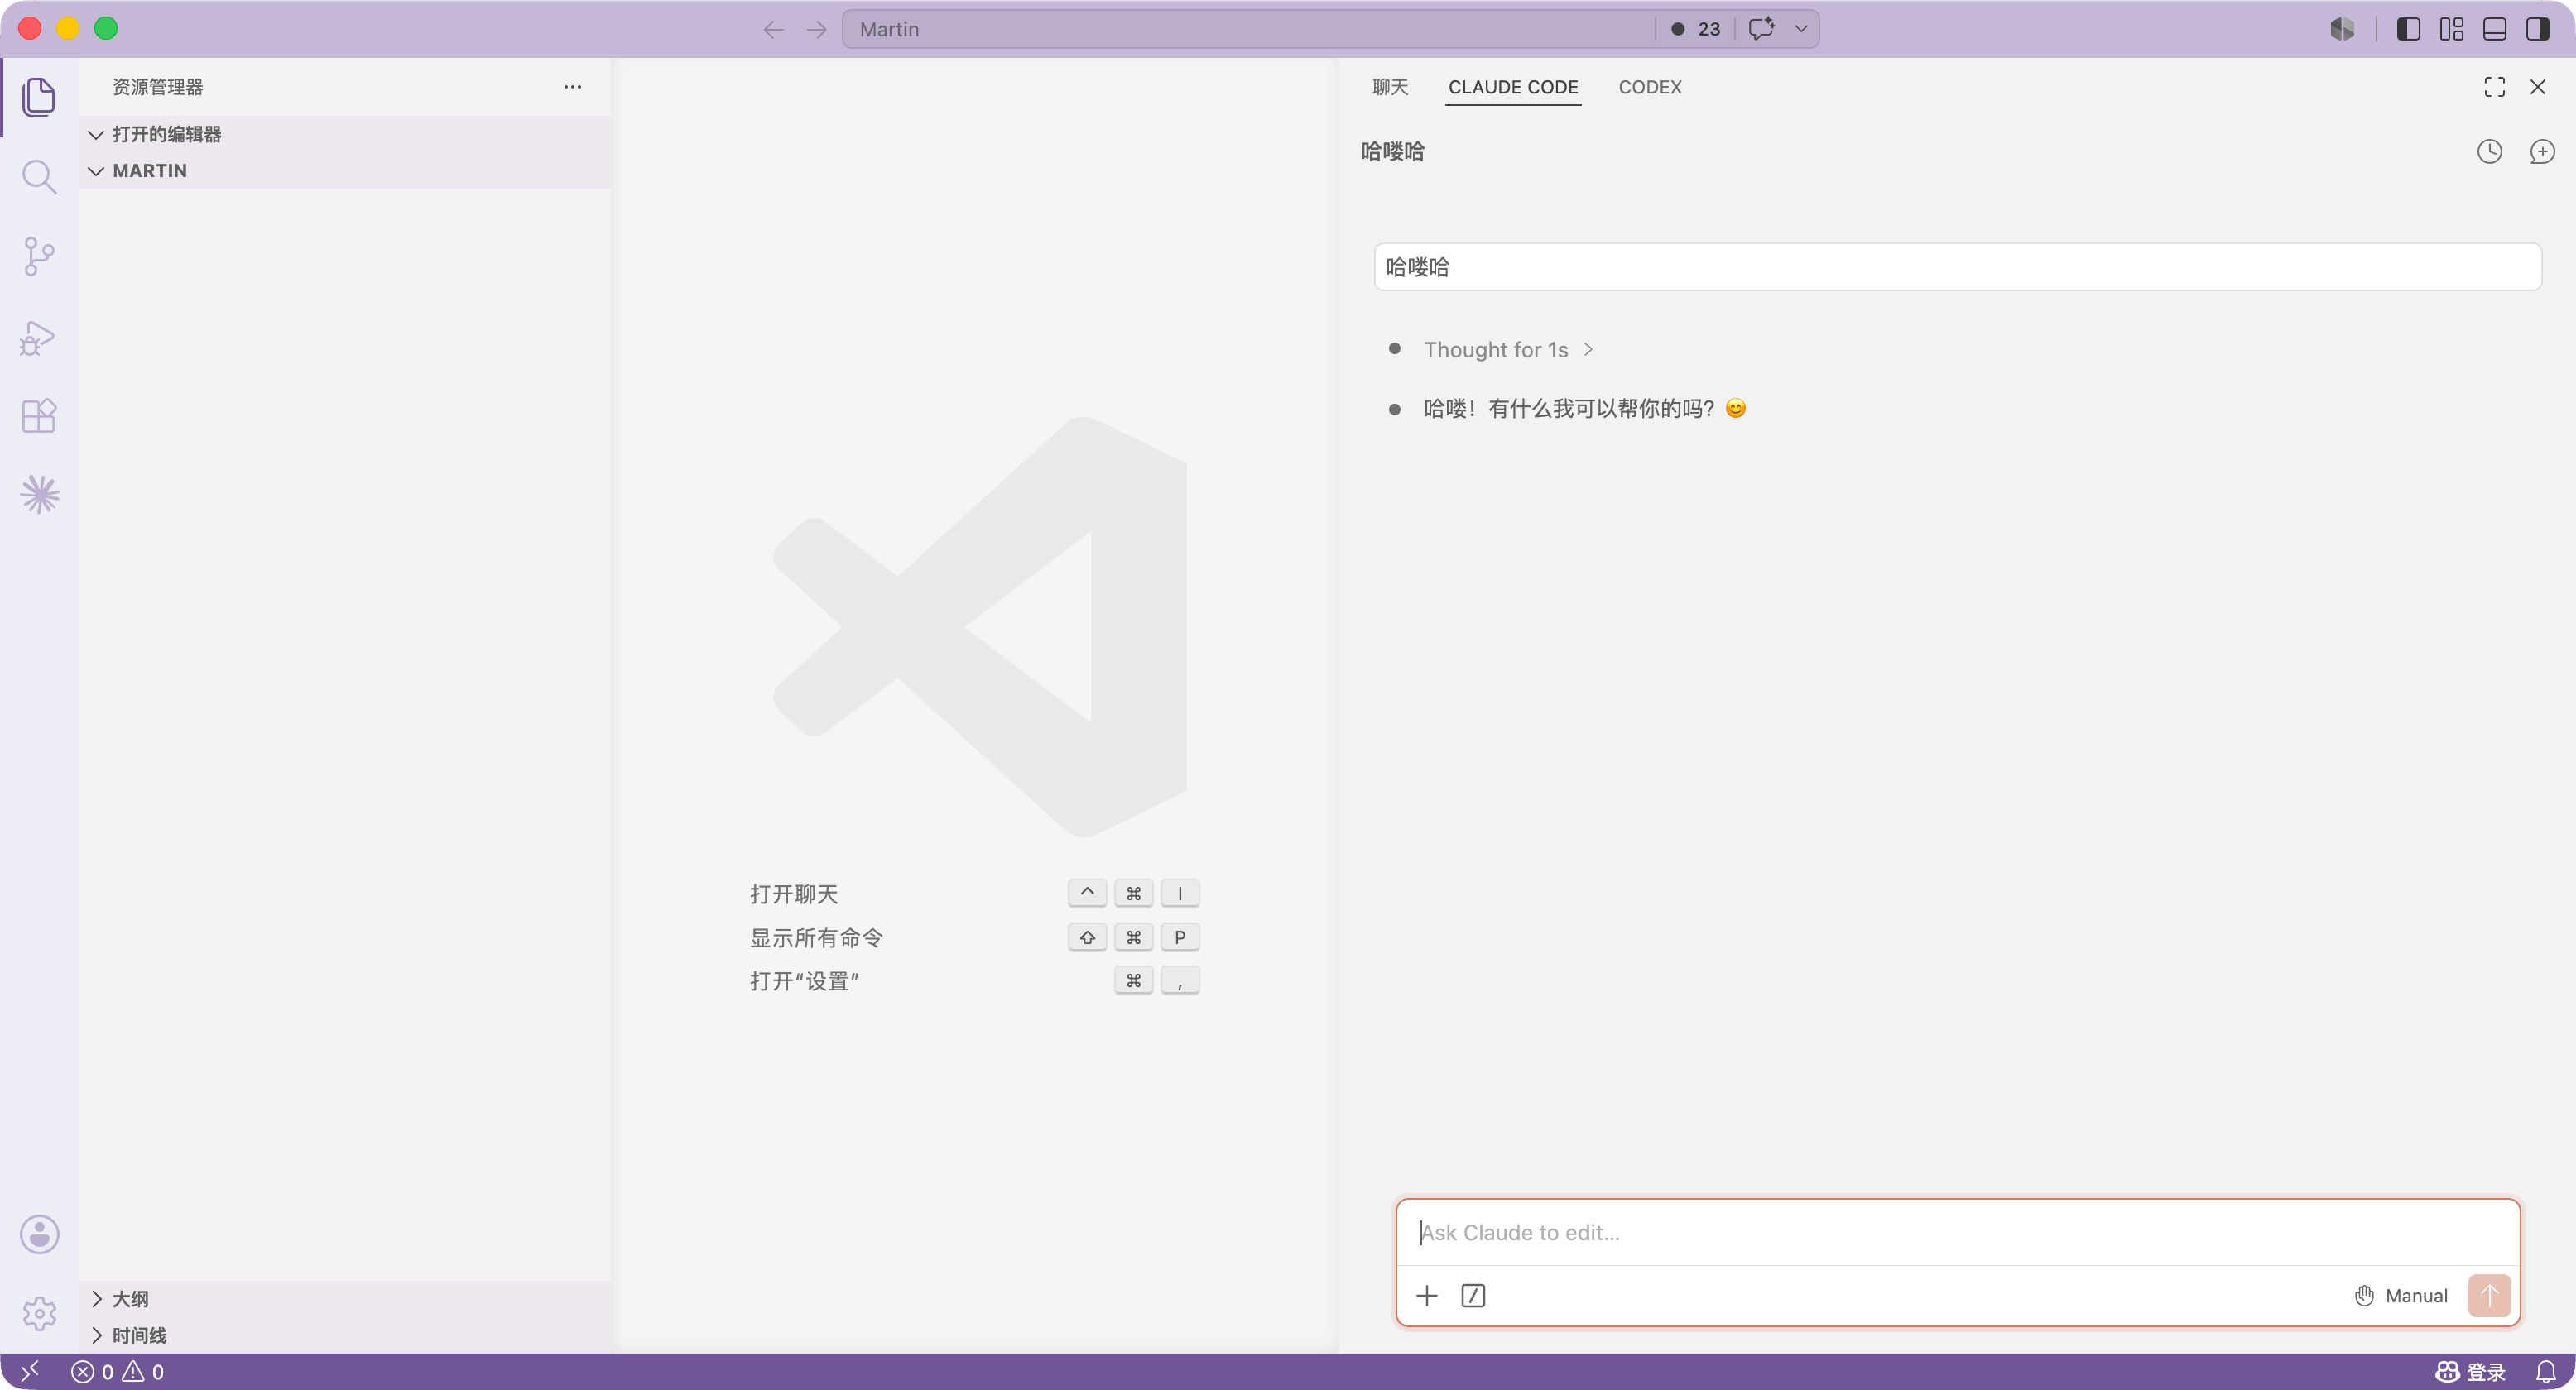Open the Source Control view
Viewport: 2576px width, 1390px height.
(x=39, y=256)
